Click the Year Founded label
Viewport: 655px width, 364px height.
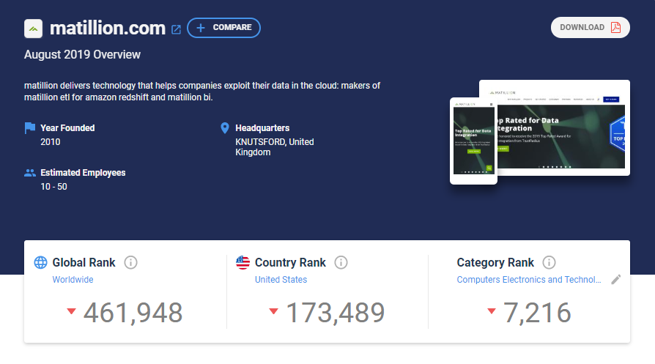pyautogui.click(x=67, y=128)
